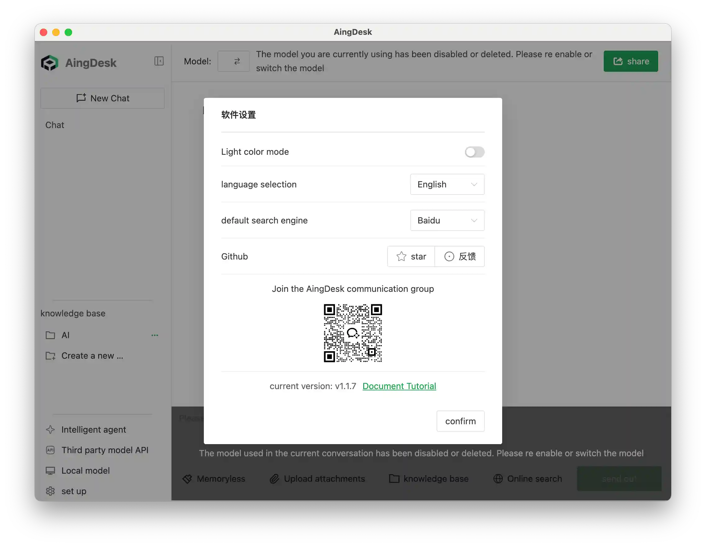
Task: Star the project on Github
Action: 411,256
